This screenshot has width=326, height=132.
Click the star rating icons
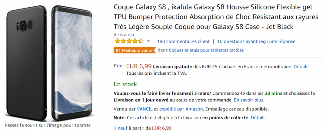click(129, 41)
